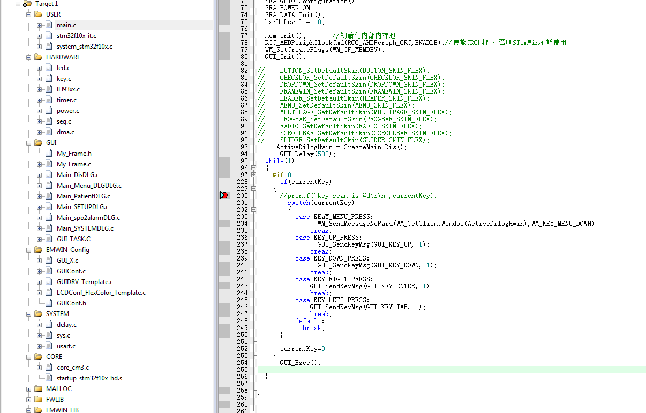Image resolution: width=646 pixels, height=413 pixels.
Task: Click the file icon beside GUI_TASK.C
Action: pyautogui.click(x=49, y=239)
